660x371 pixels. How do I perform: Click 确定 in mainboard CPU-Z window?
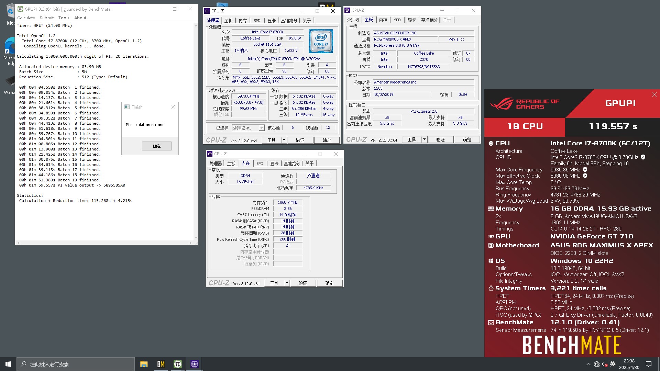coord(467,139)
